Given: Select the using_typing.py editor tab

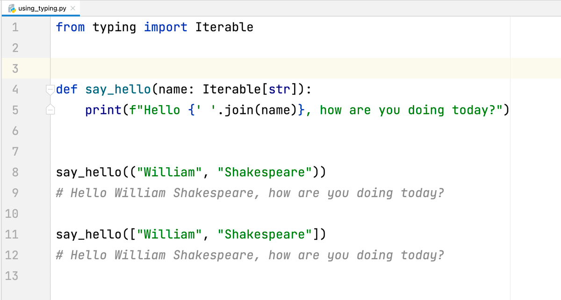Looking at the screenshot, I should [42, 9].
